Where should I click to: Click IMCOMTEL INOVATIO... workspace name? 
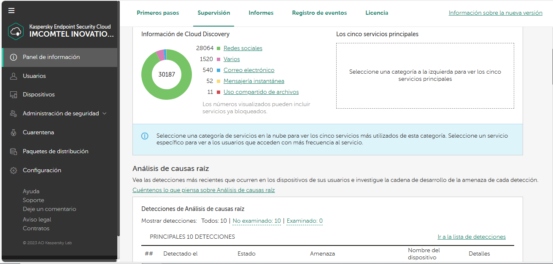tap(72, 35)
